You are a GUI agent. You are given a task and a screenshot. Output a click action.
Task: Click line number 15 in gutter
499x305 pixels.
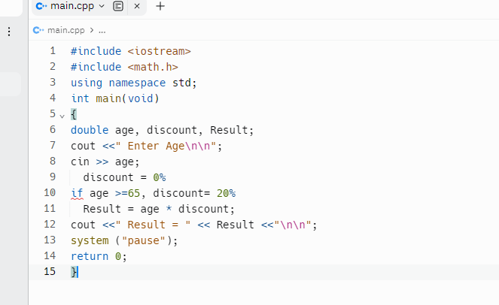[x=50, y=271]
